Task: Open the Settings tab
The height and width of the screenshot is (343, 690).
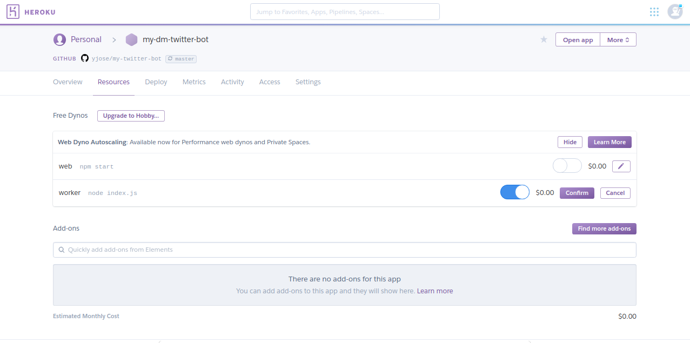Action: pos(308,82)
